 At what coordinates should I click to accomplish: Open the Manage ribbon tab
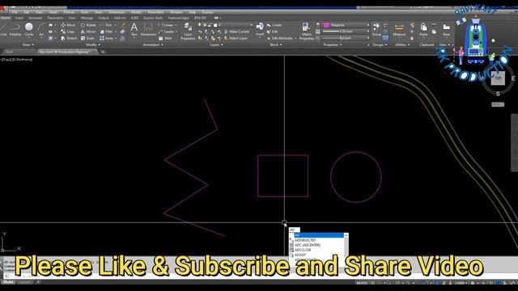click(87, 18)
